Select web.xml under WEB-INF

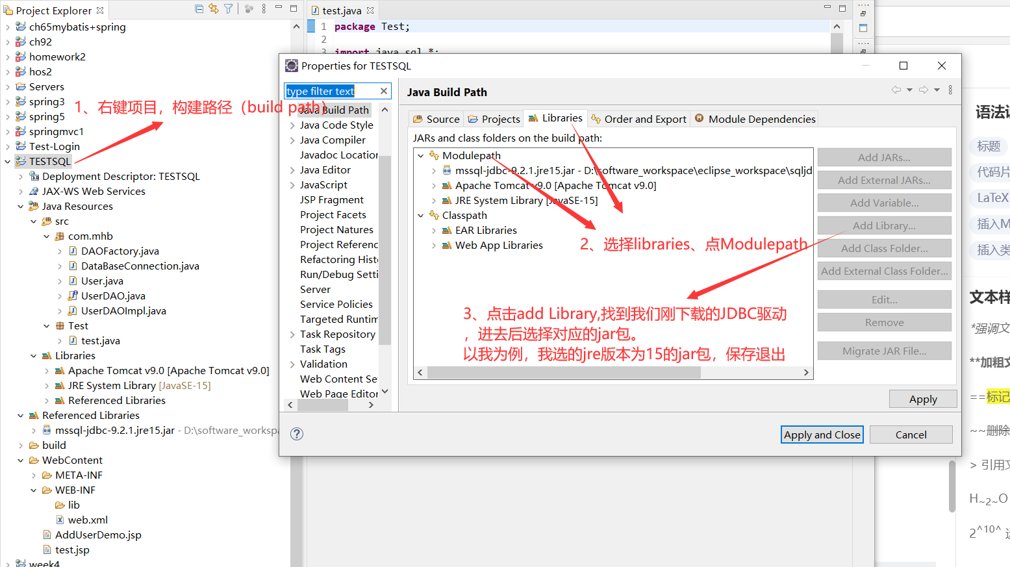click(88, 520)
